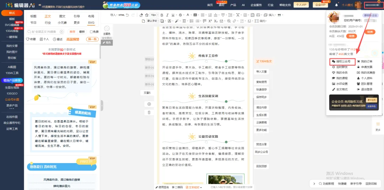The width and height of the screenshot is (384, 190).
Task: Show 个人 personal styles
Action: point(44,39)
